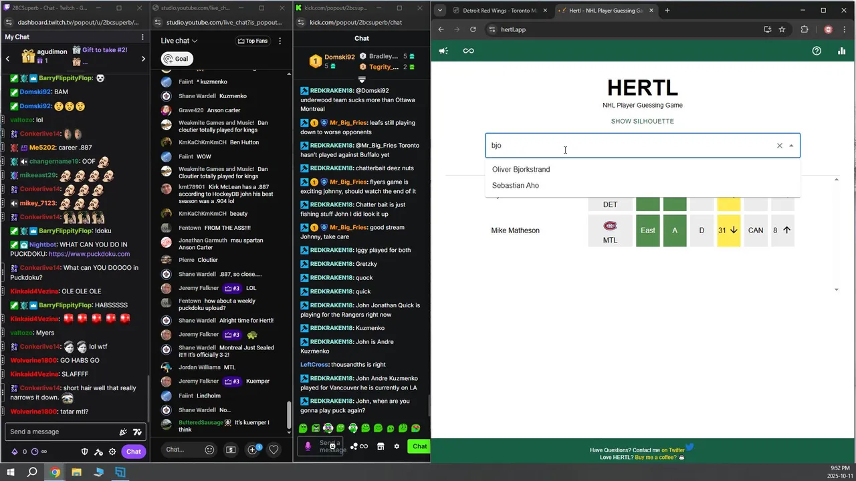The width and height of the screenshot is (856, 481).
Task: Open Chrome three-dot menu in Hertl window
Action: click(845, 29)
